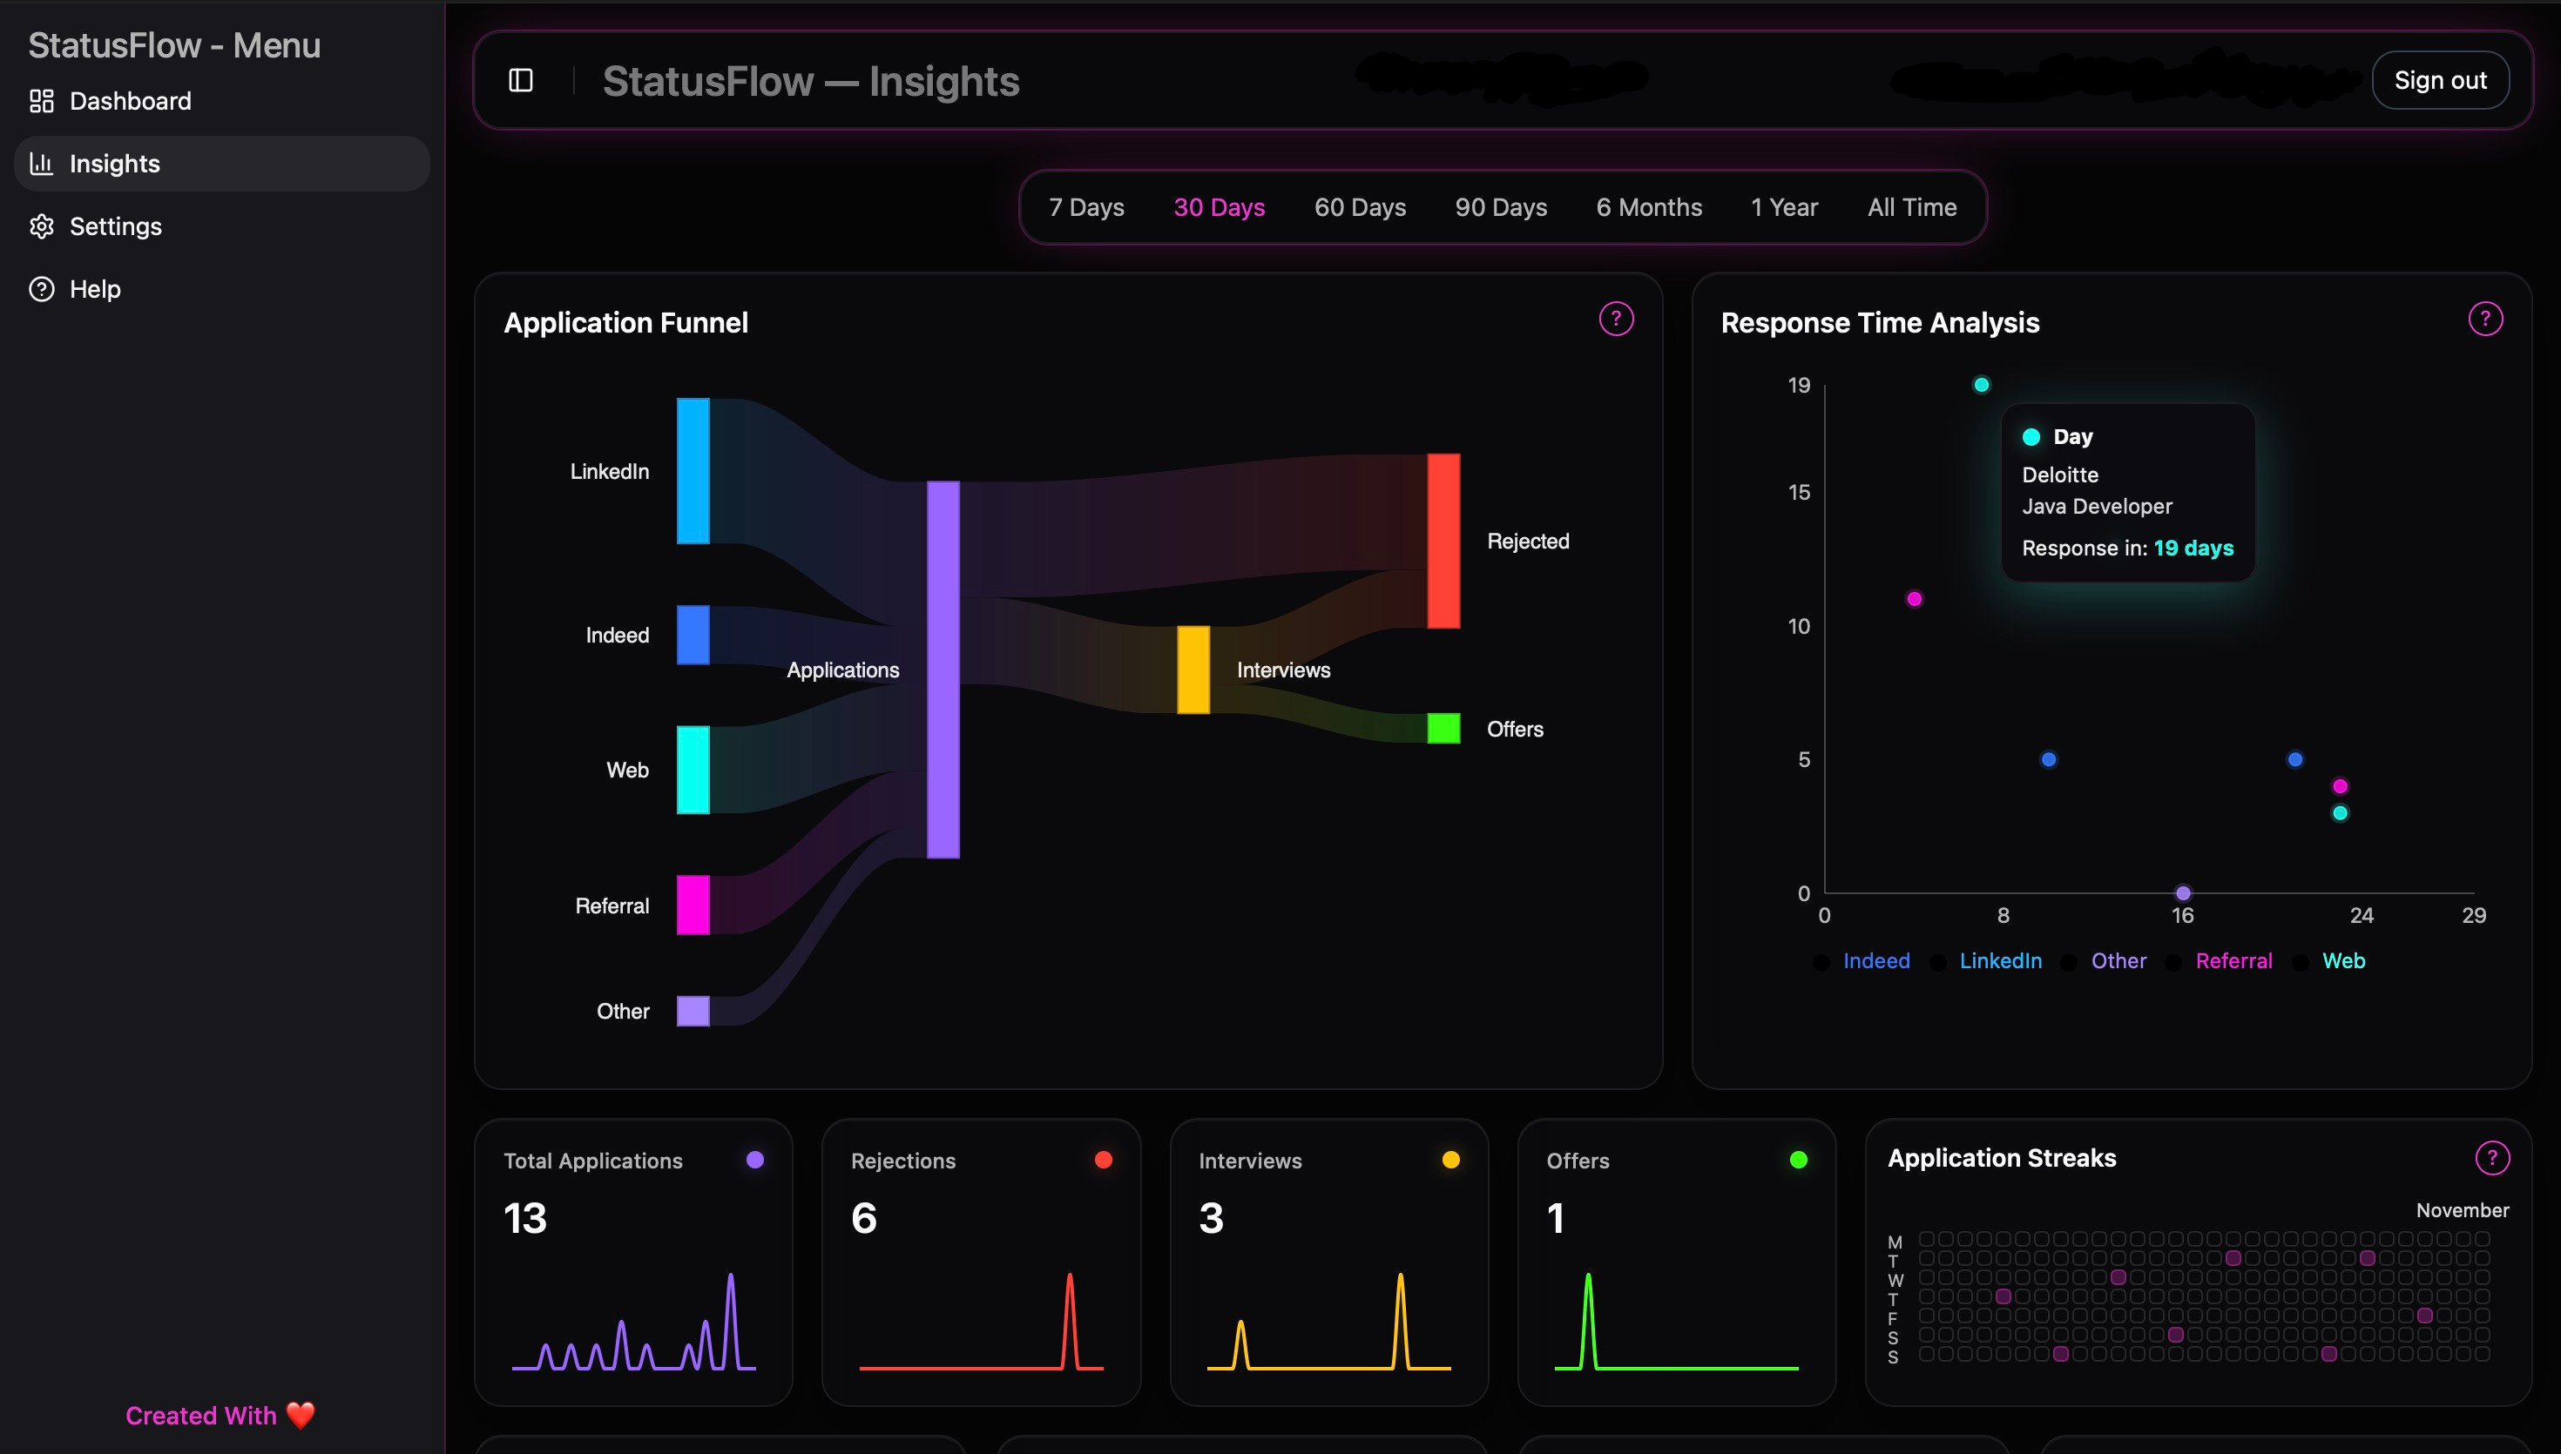
Task: Open Dashboard from the sidebar icon
Action: click(x=41, y=100)
